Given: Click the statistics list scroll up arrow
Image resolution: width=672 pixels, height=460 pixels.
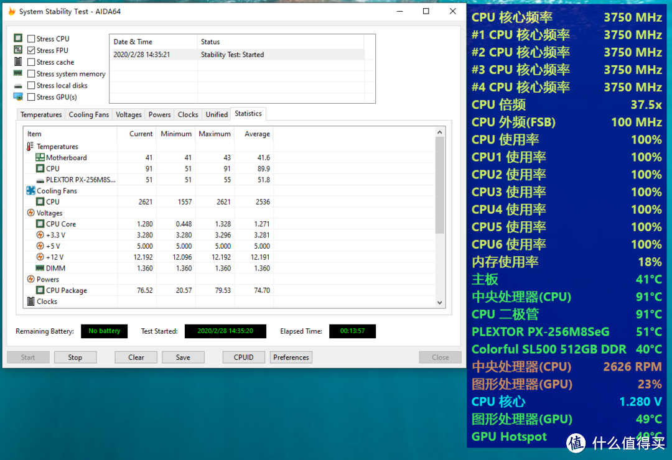Looking at the screenshot, I should (x=440, y=132).
